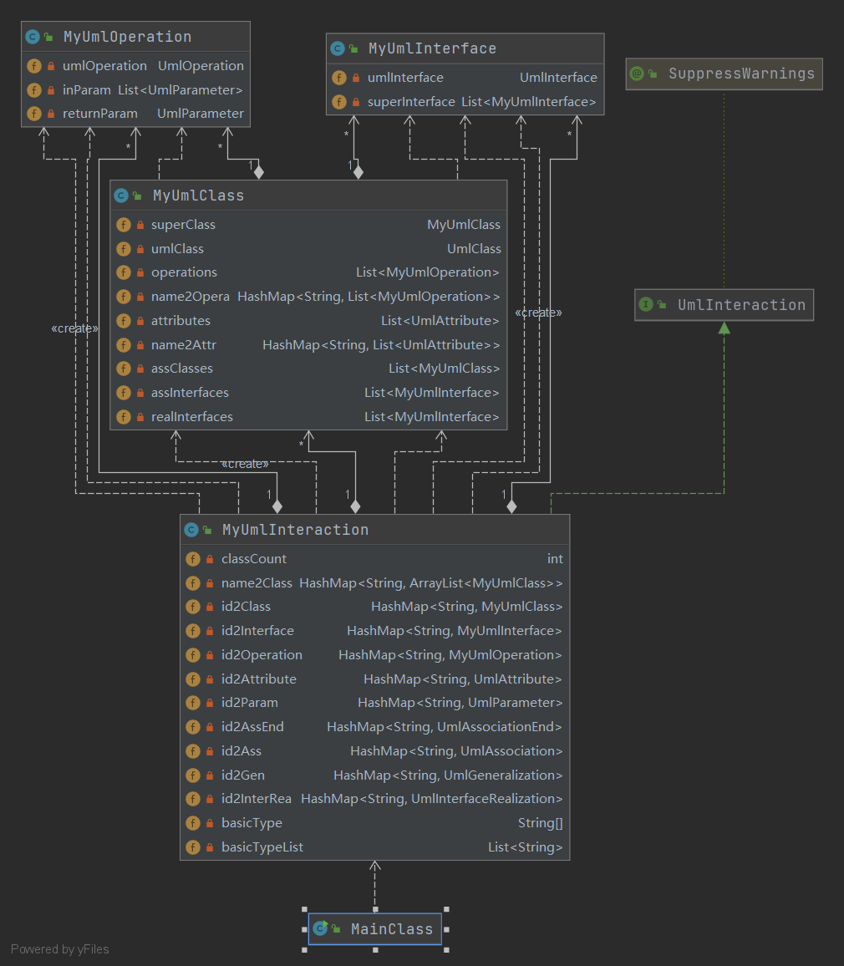Click the MyUmlClass type of superClass

(464, 225)
